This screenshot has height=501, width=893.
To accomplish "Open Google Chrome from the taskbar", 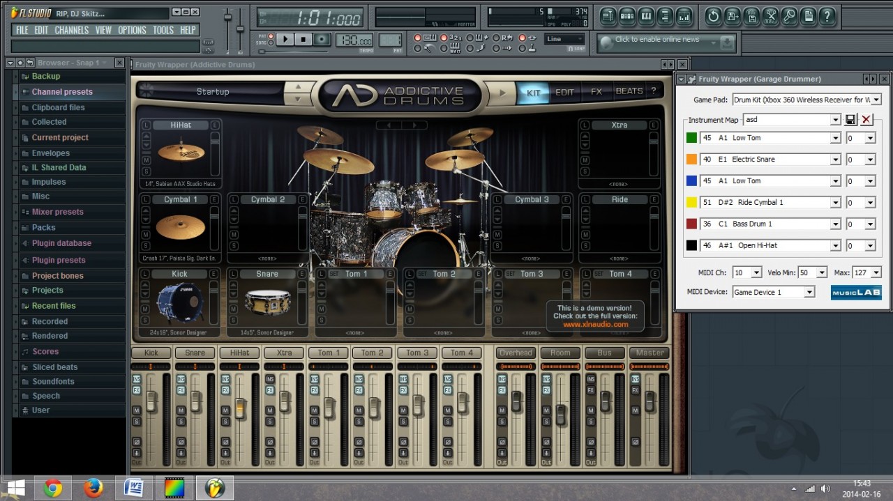I will tap(53, 488).
